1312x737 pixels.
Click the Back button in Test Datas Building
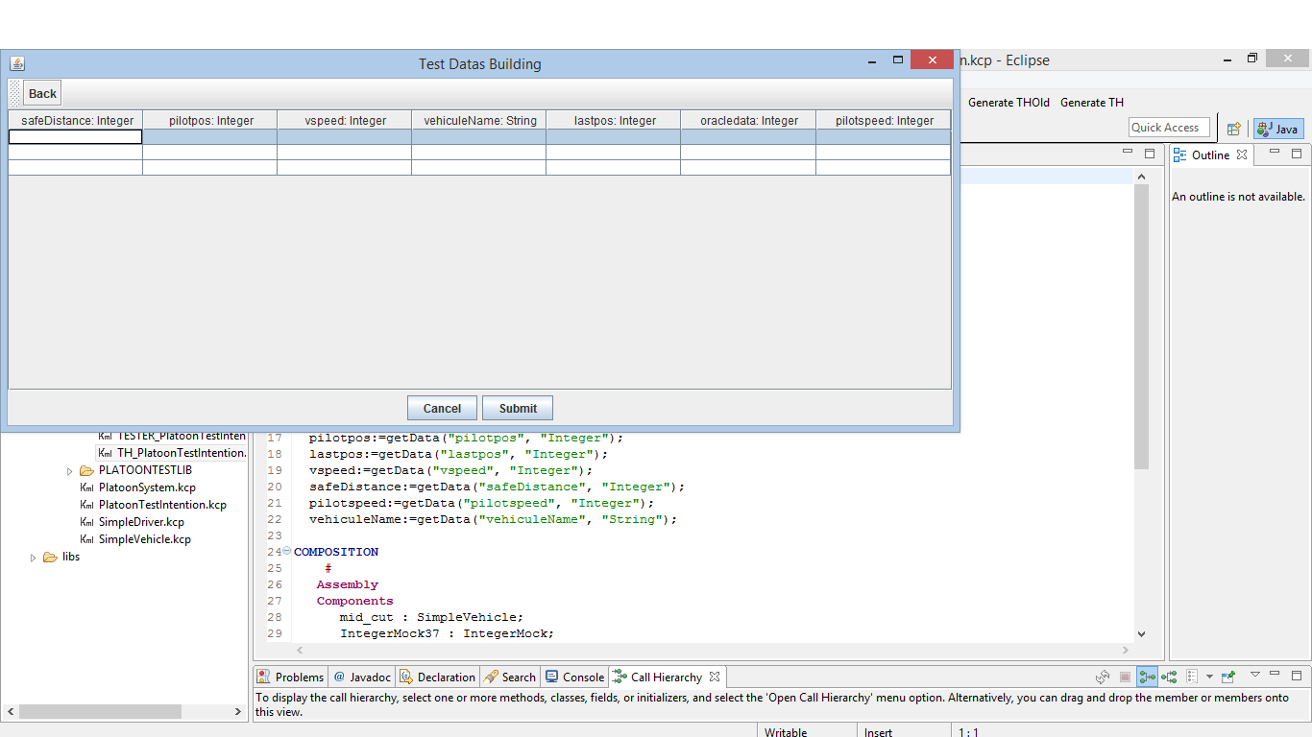click(42, 93)
